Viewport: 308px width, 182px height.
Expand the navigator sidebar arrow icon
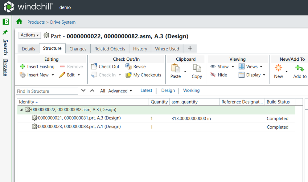[x=6, y=22]
